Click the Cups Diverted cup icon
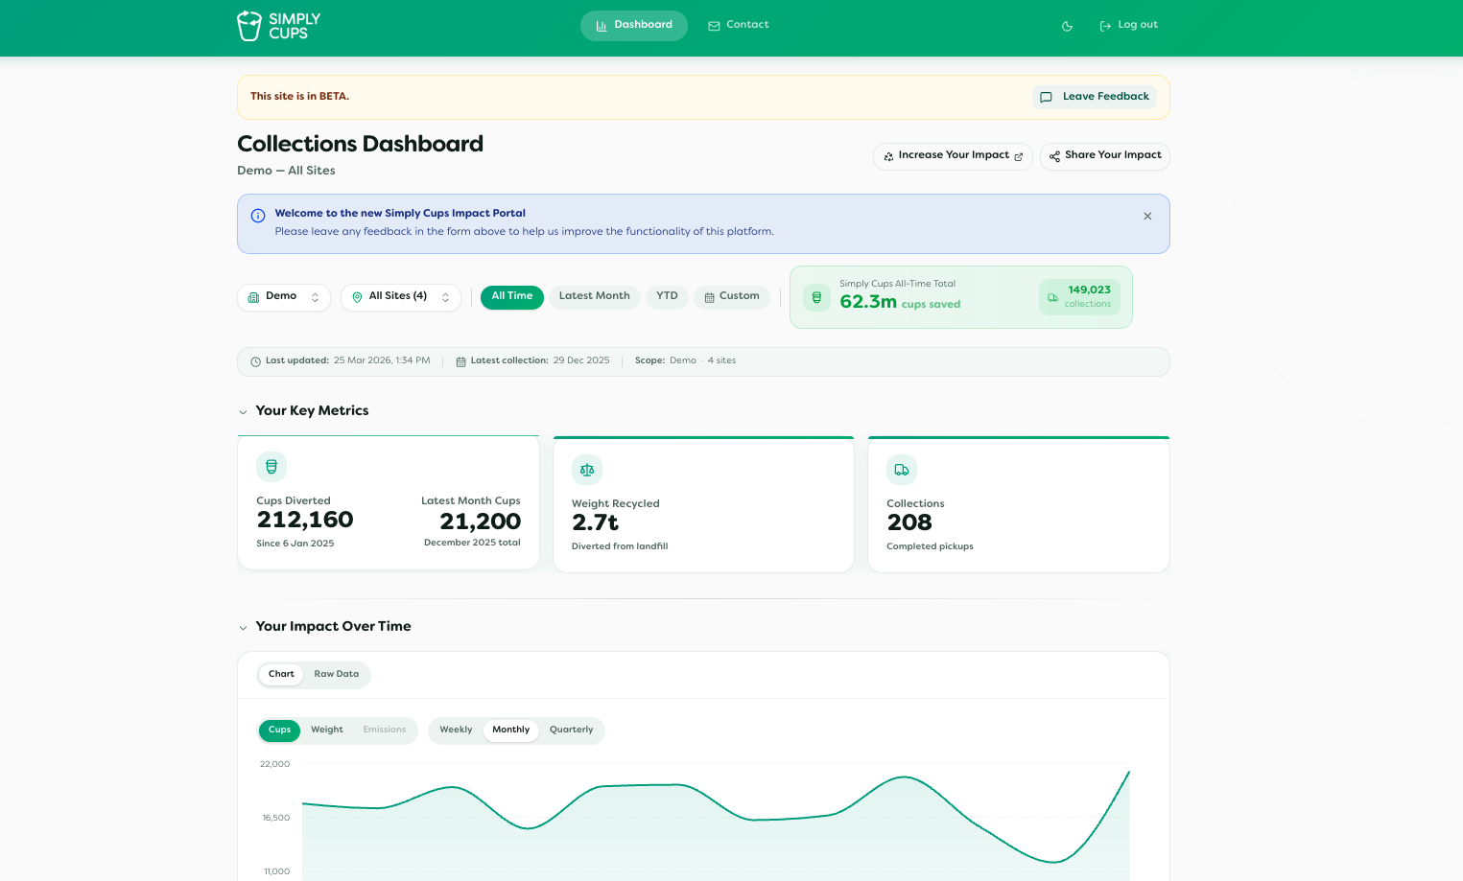This screenshot has width=1463, height=881. [271, 467]
